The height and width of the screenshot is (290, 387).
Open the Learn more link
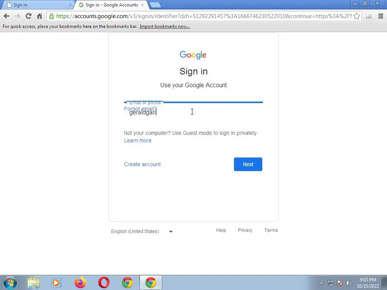(x=138, y=140)
